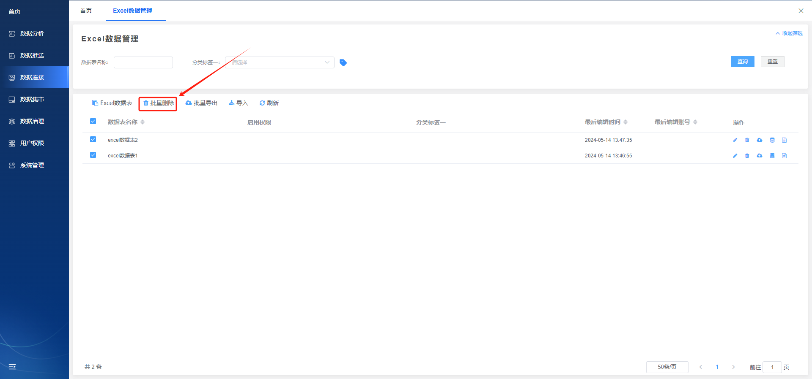Click 刷新 to refresh the table
812x379 pixels.
point(269,103)
